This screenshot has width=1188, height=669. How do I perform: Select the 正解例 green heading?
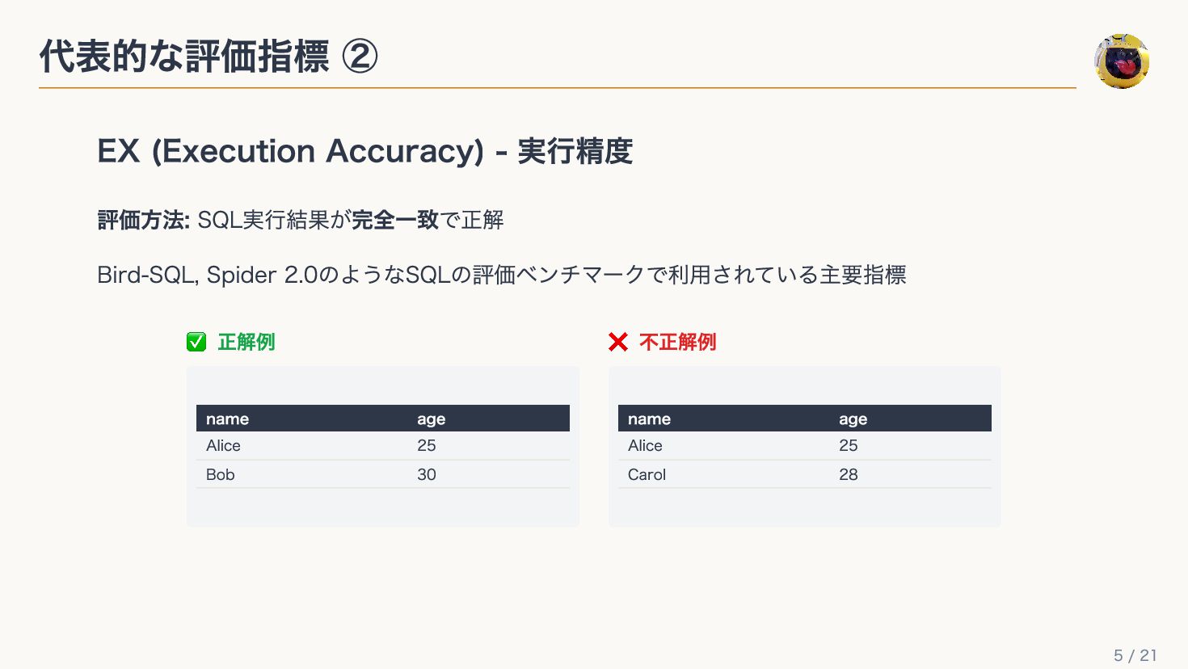point(246,343)
